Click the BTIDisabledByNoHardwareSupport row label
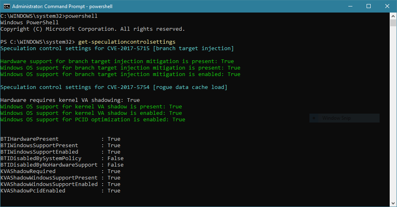Image resolution: width=397 pixels, height=207 pixels. 49,165
